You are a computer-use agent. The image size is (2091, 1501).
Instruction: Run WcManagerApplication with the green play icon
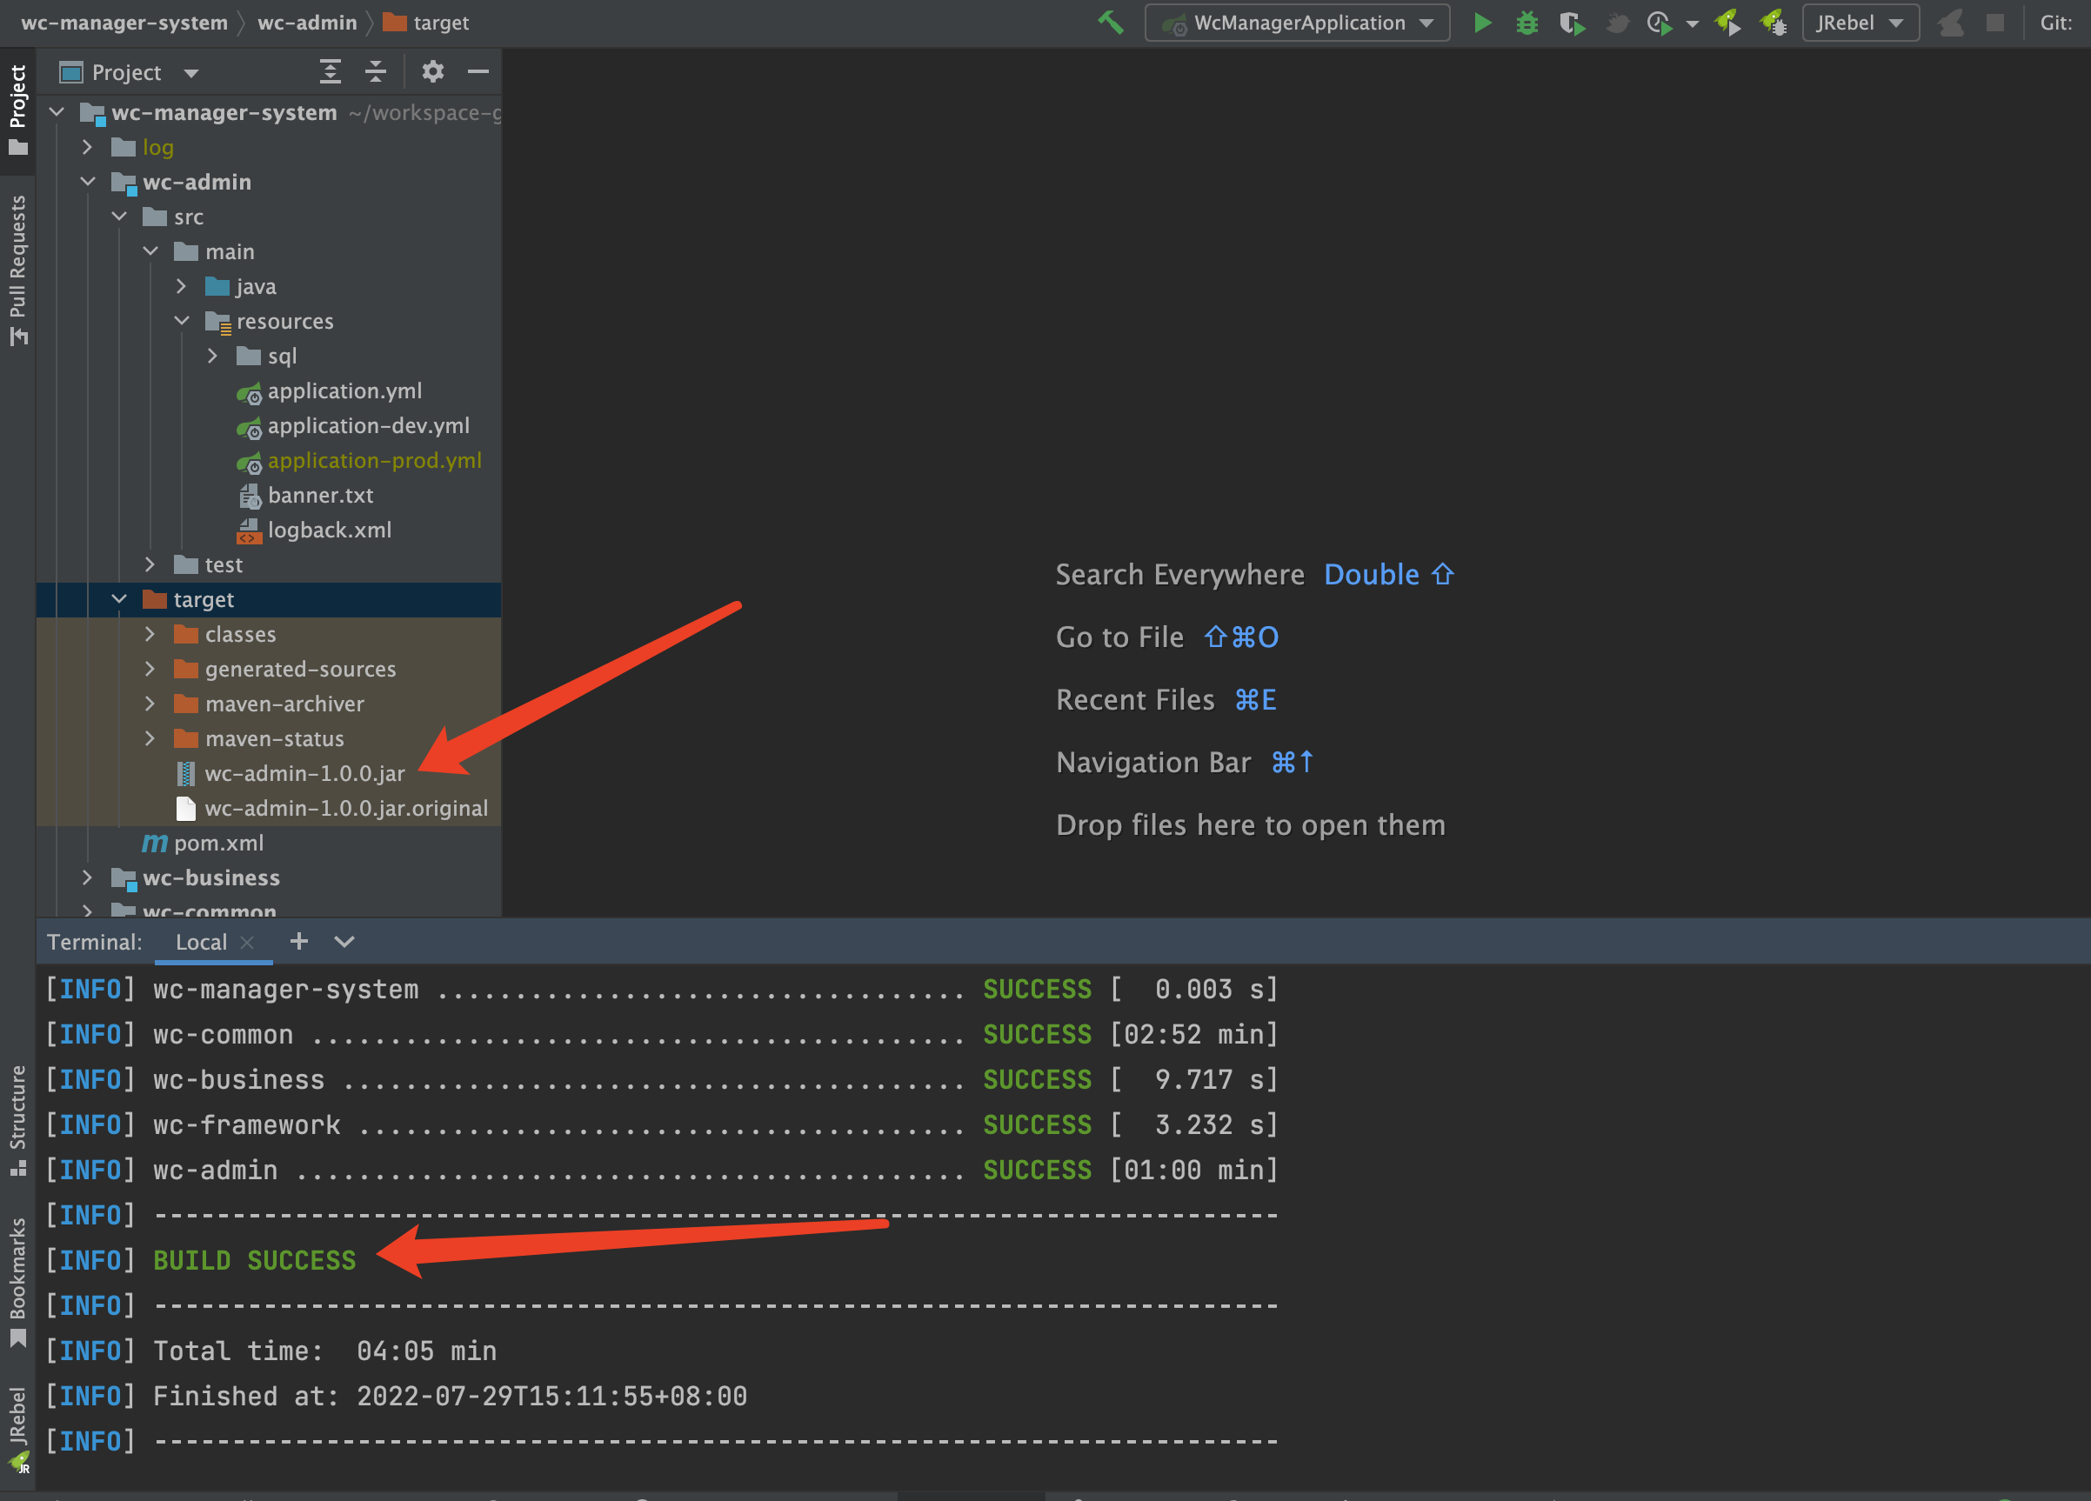click(1482, 22)
